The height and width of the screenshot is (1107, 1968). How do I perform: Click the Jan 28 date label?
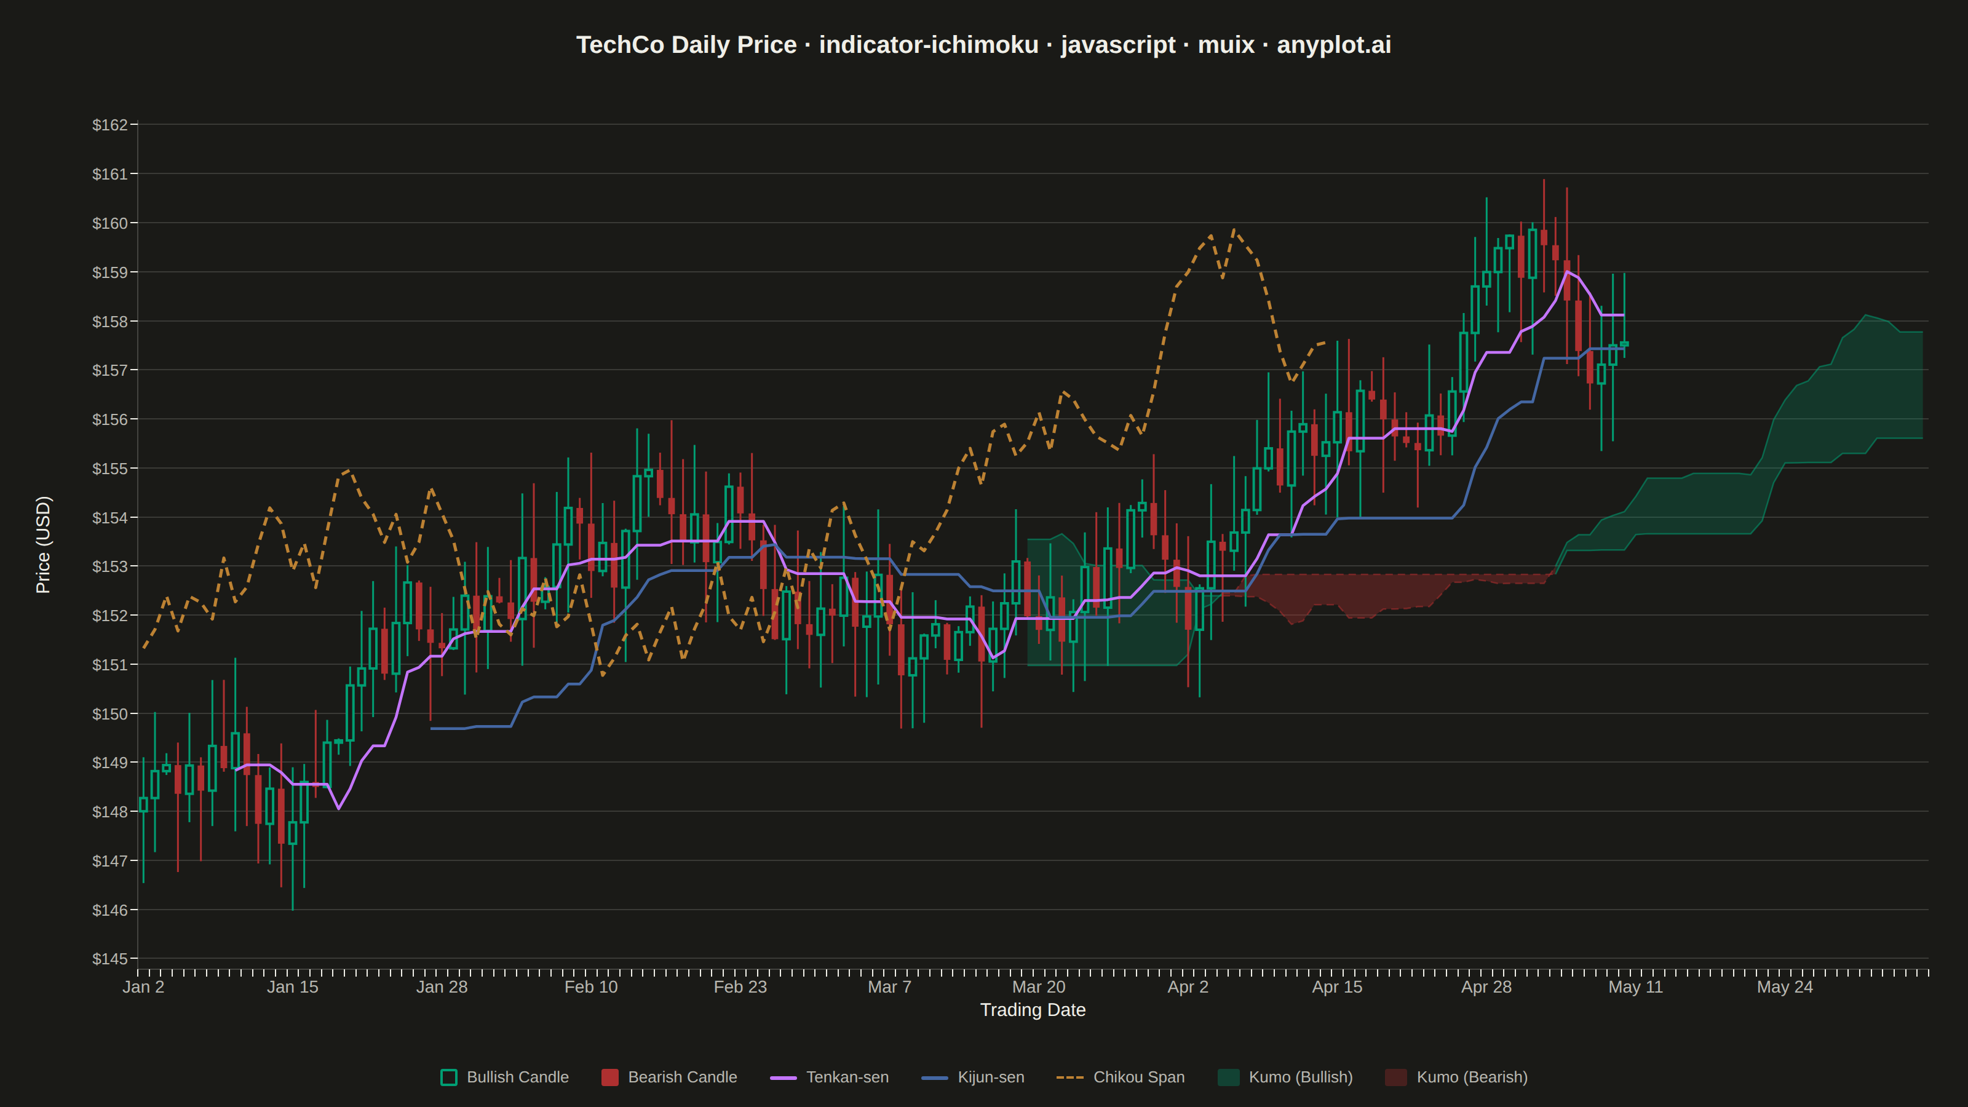[442, 987]
